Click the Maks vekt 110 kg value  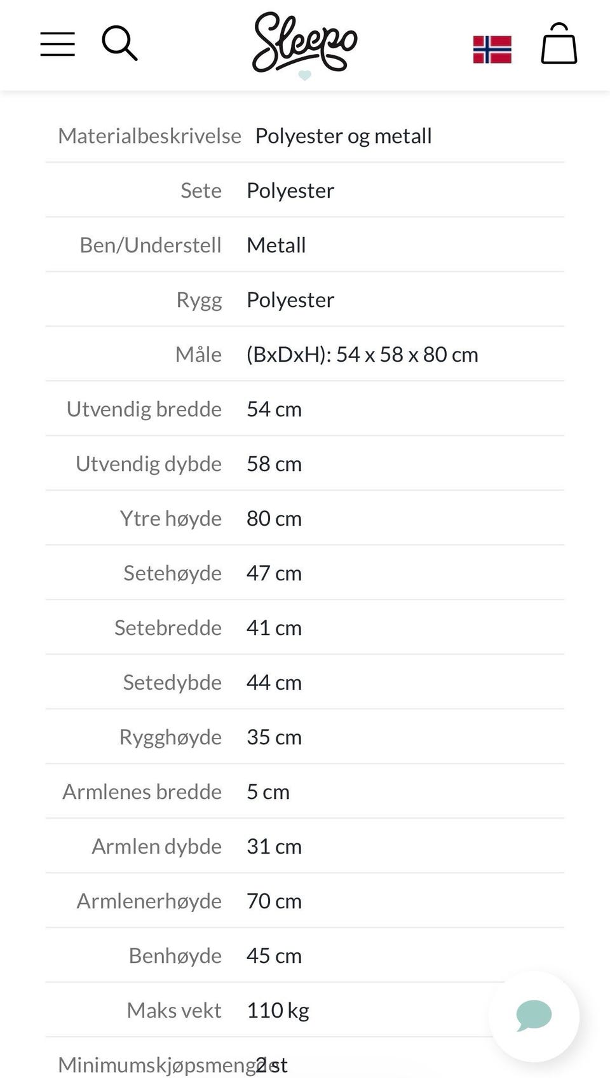pyautogui.click(x=278, y=1011)
